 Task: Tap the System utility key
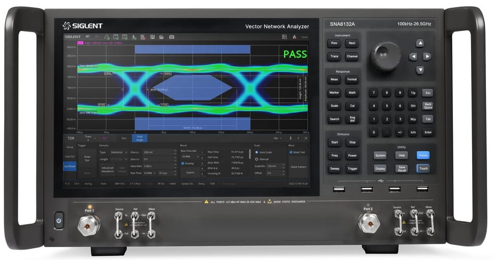(380, 155)
